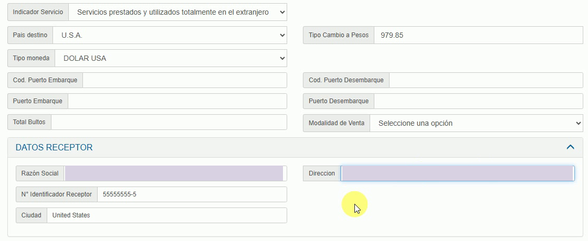Click the Puerto Embarque input field
The width and height of the screenshot is (588, 241).
pos(177,101)
